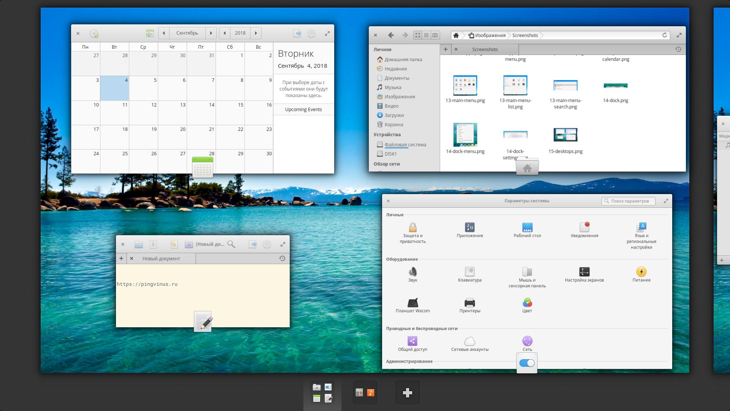The height and width of the screenshot is (411, 730).
Task: Toggle the blue switch in Администрирование section
Action: click(x=527, y=362)
